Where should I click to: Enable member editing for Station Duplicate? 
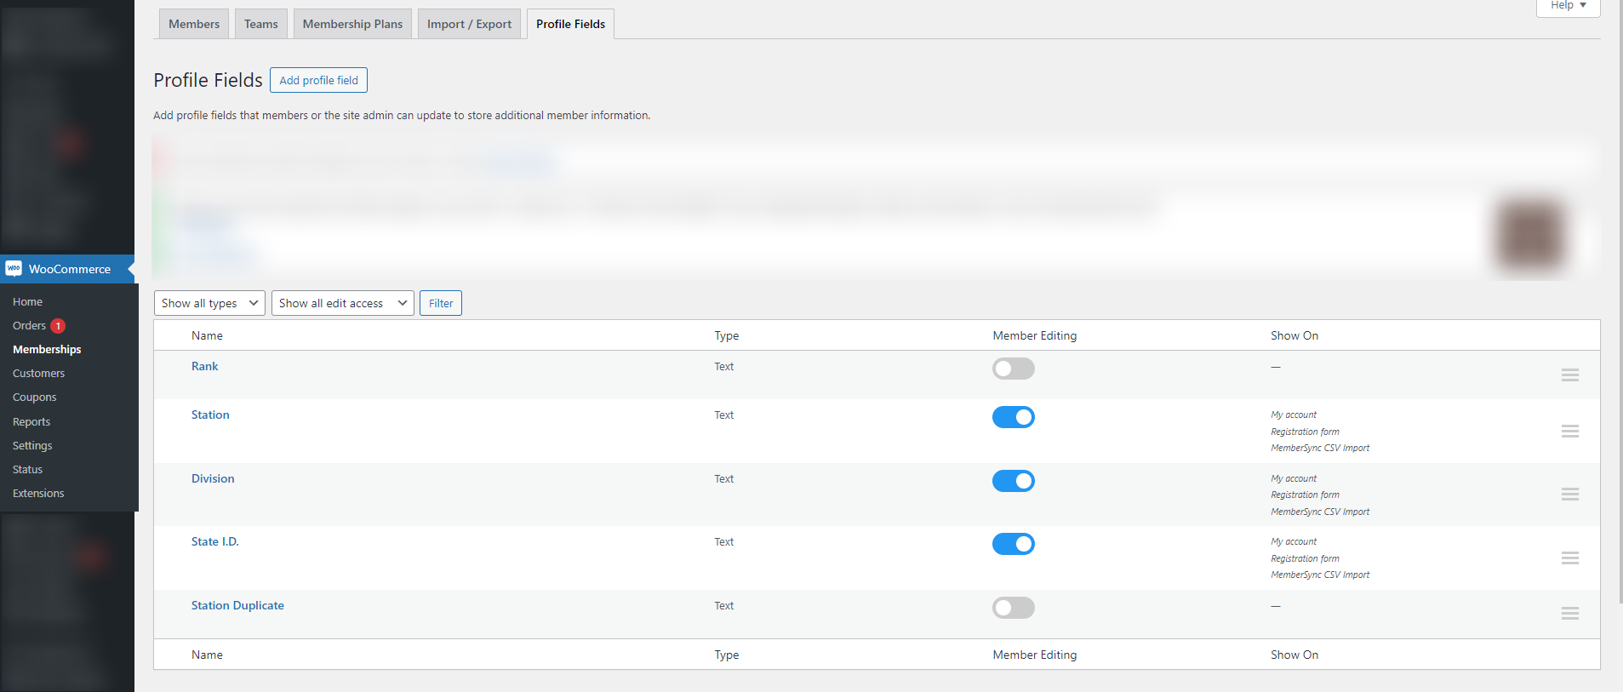tap(1013, 608)
